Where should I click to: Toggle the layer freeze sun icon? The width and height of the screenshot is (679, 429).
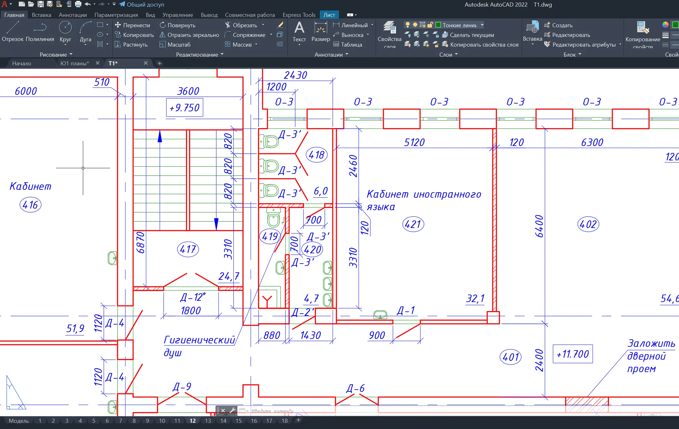coord(415,25)
